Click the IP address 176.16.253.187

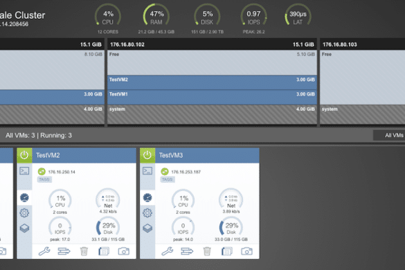pyautogui.click(x=186, y=172)
